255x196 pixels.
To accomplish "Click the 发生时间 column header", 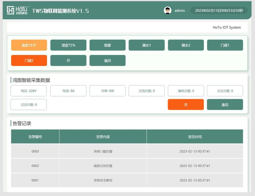I will pos(195,137).
